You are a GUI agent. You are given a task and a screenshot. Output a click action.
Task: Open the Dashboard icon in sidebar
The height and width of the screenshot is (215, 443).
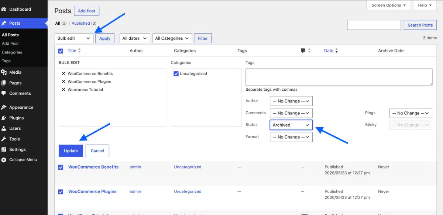pyautogui.click(x=4, y=9)
